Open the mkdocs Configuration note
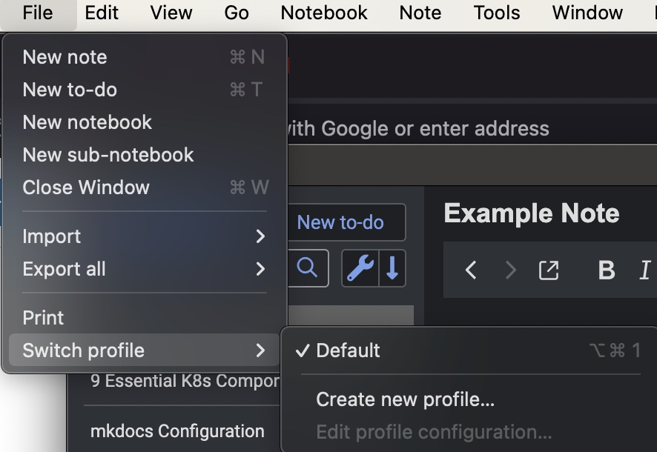 (177, 431)
